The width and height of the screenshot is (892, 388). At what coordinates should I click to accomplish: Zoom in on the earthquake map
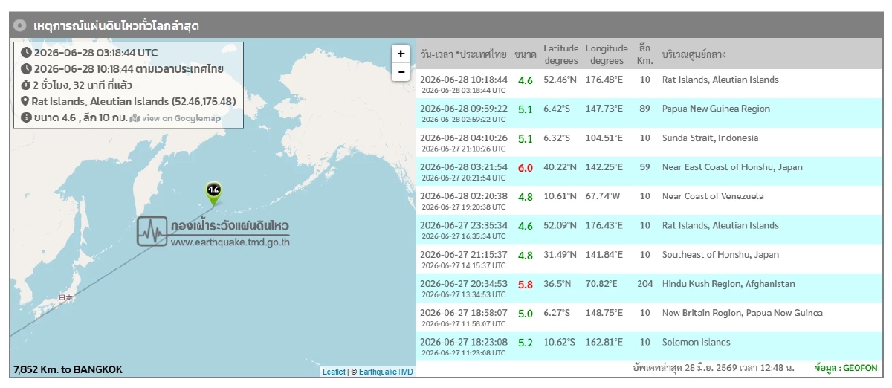pyautogui.click(x=401, y=54)
